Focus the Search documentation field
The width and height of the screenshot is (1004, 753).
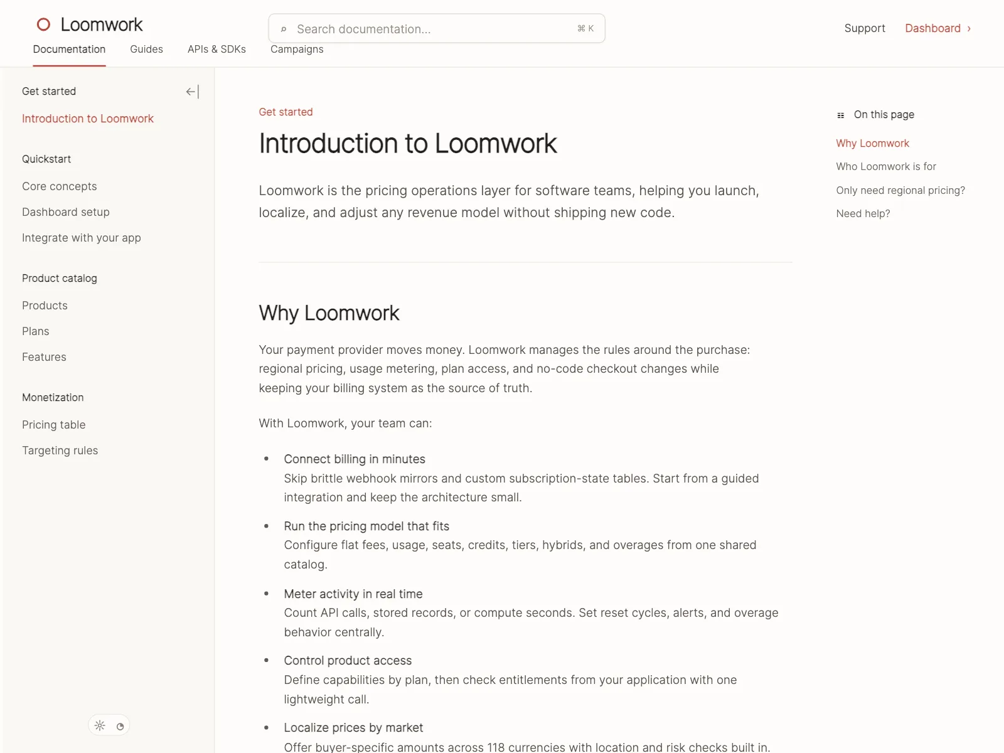coord(437,29)
